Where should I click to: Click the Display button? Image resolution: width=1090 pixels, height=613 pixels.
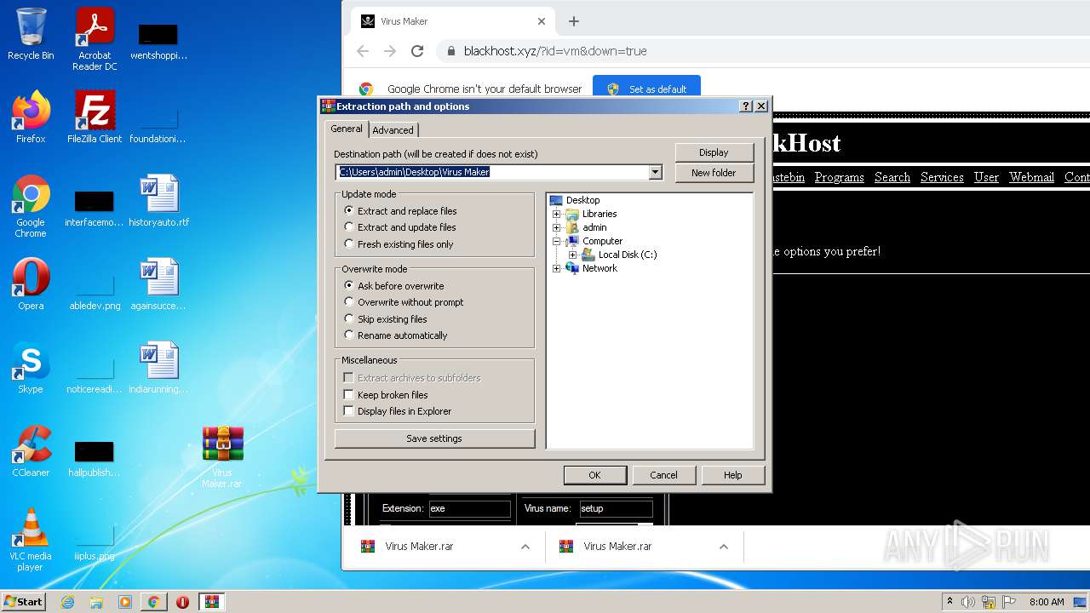point(714,152)
